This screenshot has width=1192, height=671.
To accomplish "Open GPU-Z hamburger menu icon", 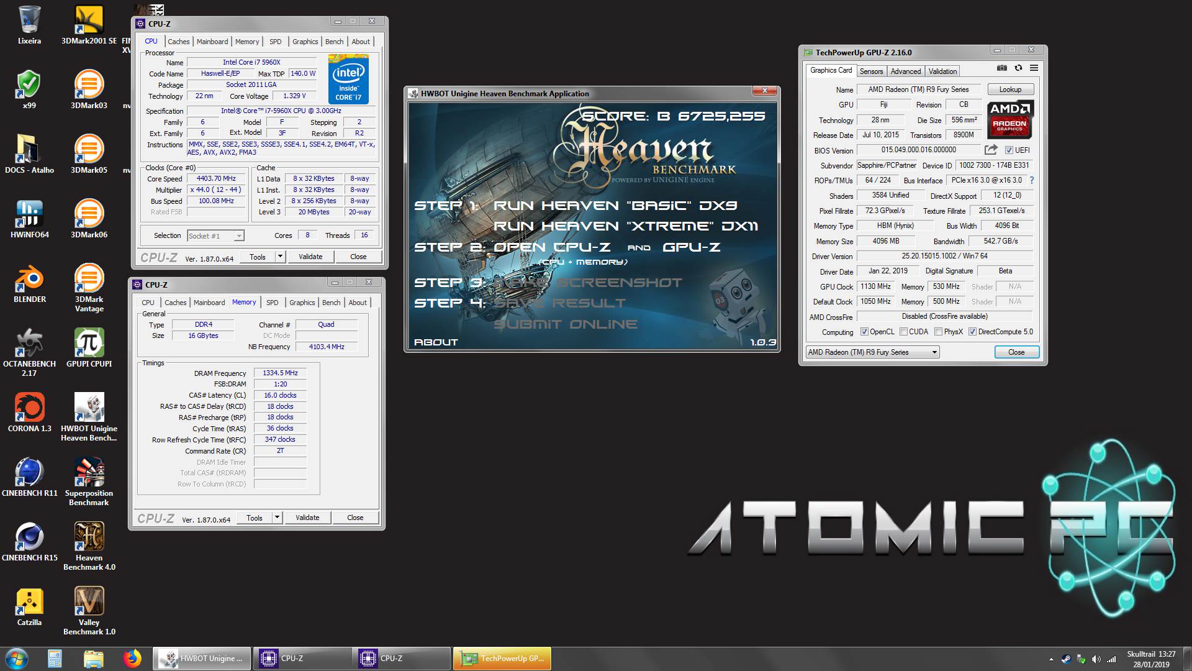I will click(x=1034, y=68).
